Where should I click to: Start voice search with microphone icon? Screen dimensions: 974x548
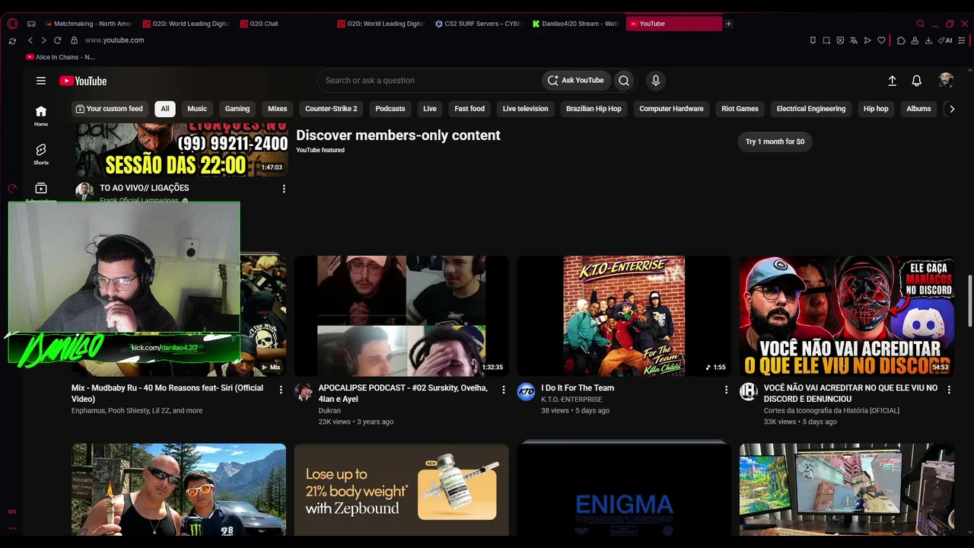(656, 81)
